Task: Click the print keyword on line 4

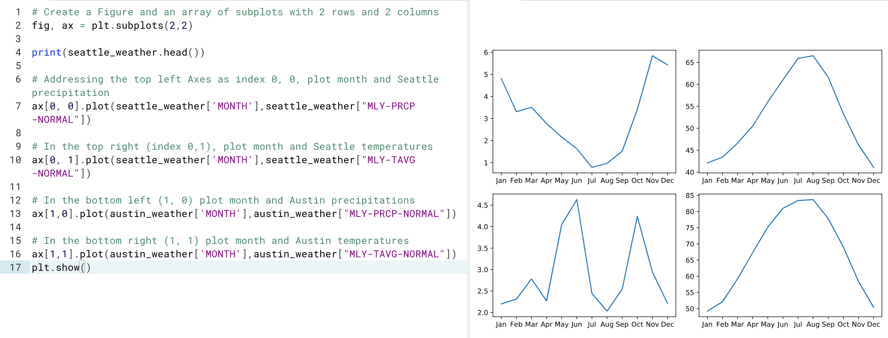Action: pyautogui.click(x=46, y=53)
